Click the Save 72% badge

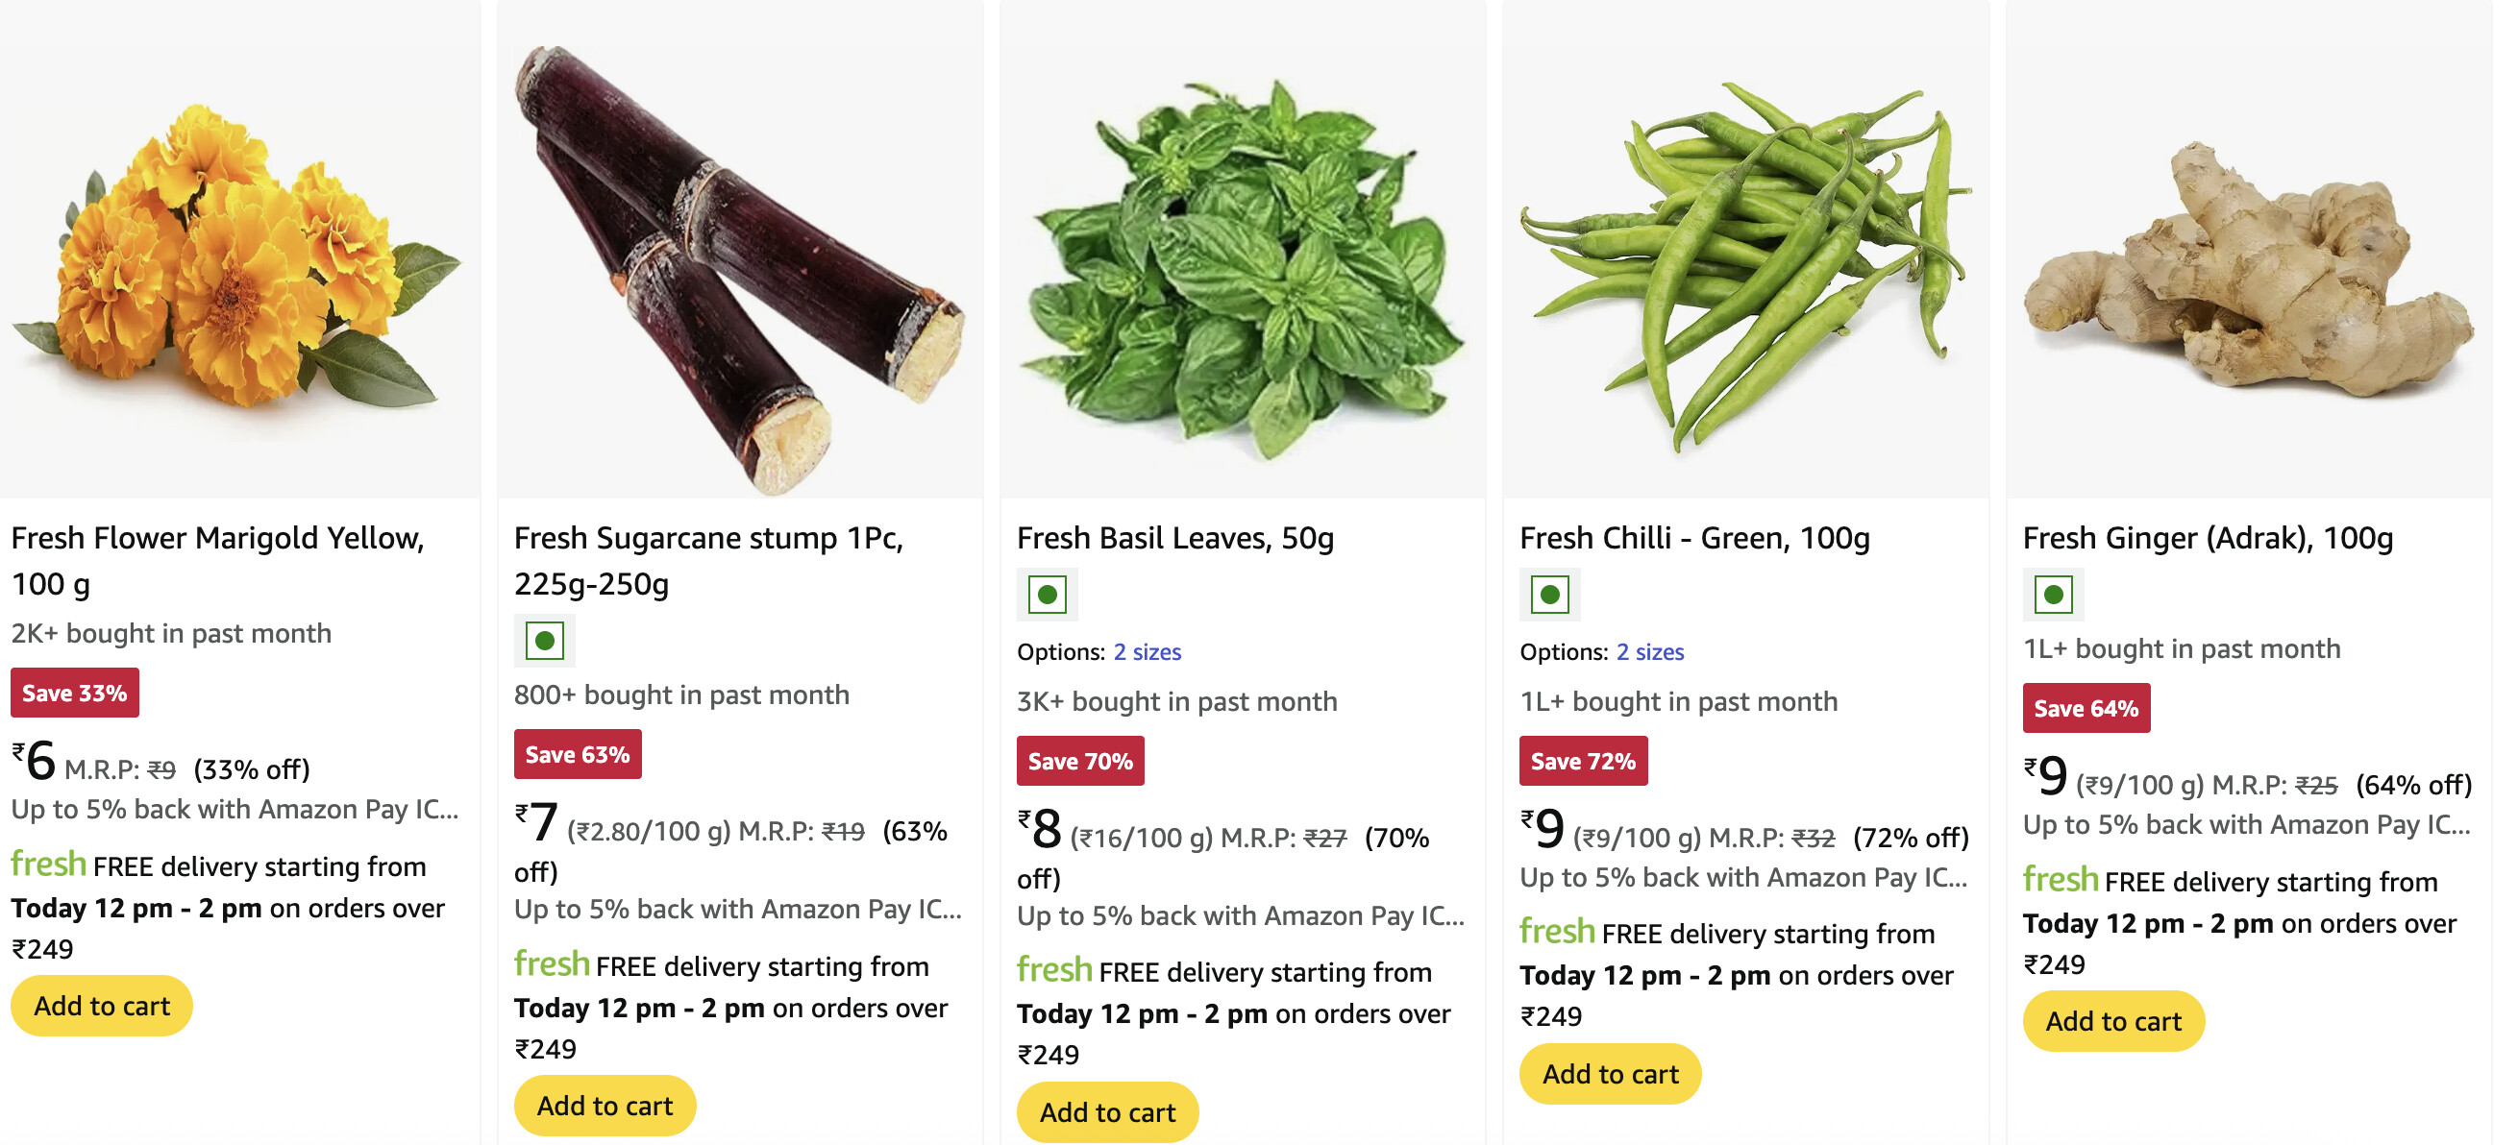1583,761
